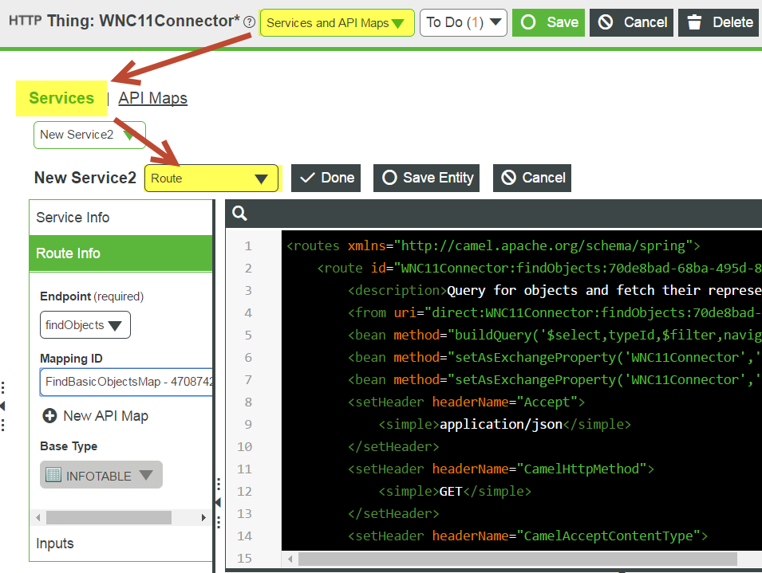This screenshot has height=573, width=762.
Task: Click the Save Entity button
Action: [x=426, y=178]
